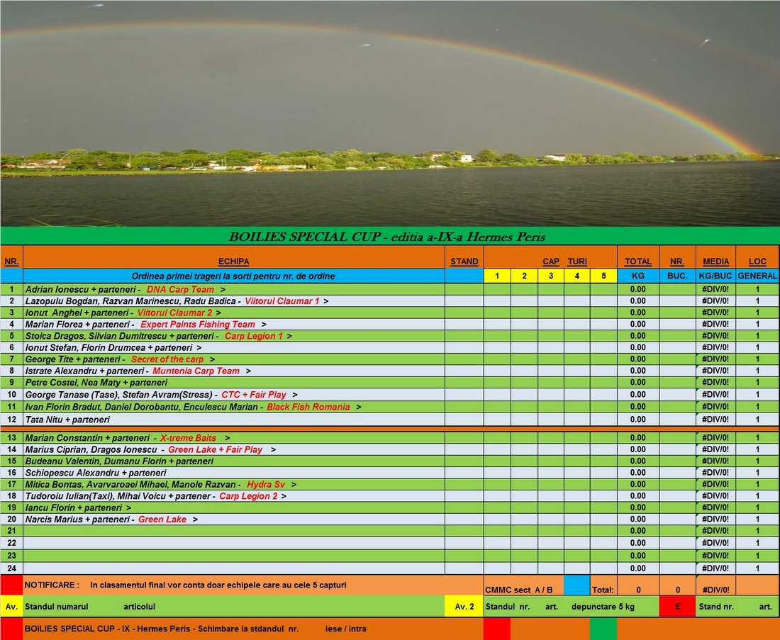
Task: Click red cell left of NOTIFICARE
Action: pos(11,585)
